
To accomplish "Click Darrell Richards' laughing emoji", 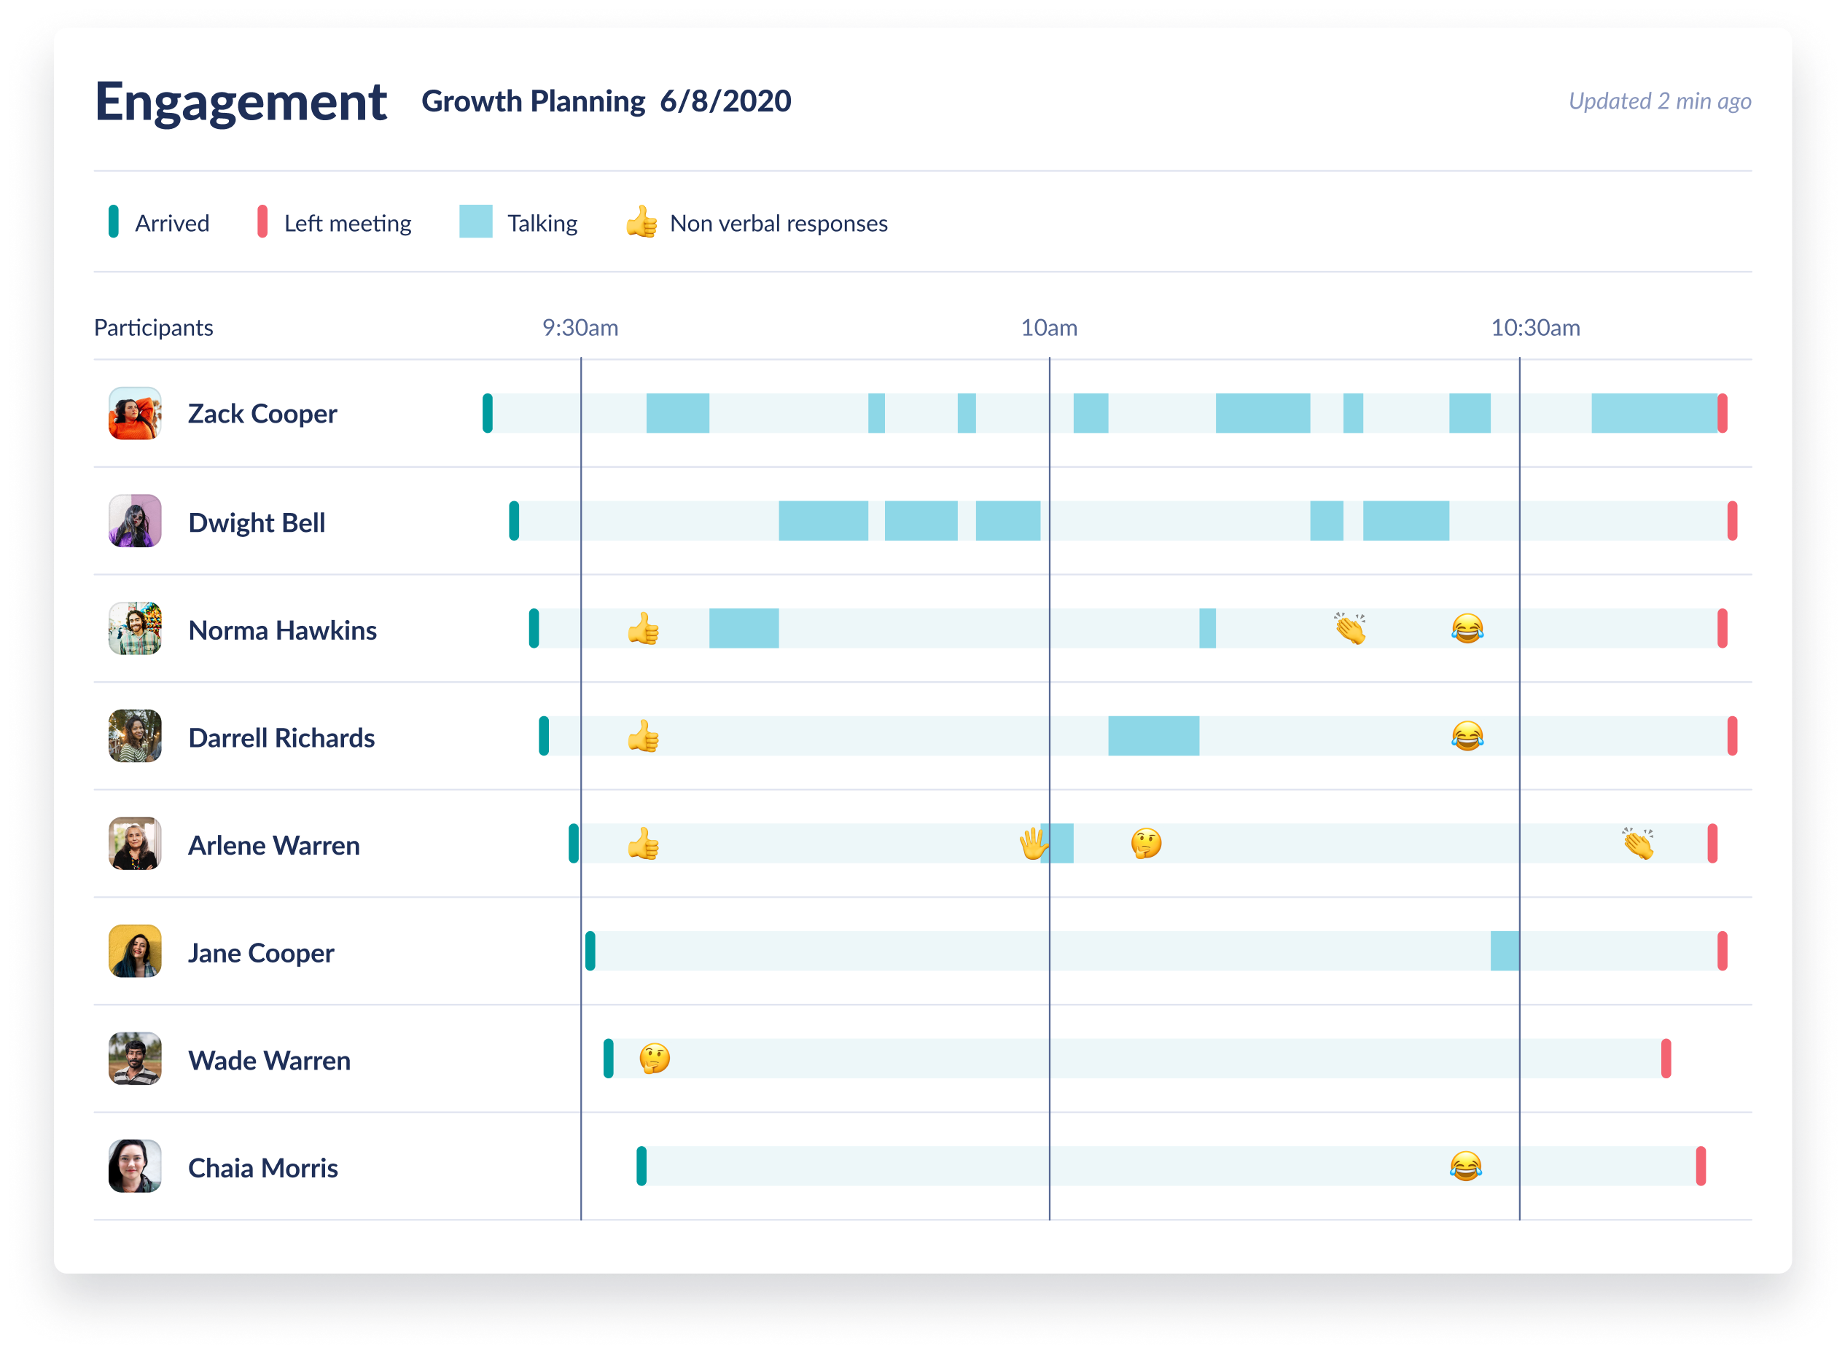I will point(1467,737).
